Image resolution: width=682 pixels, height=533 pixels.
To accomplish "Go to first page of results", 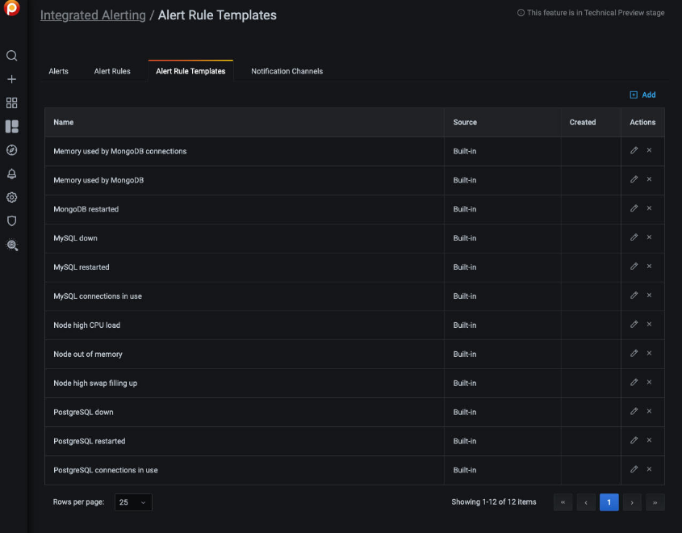I will [x=563, y=502].
